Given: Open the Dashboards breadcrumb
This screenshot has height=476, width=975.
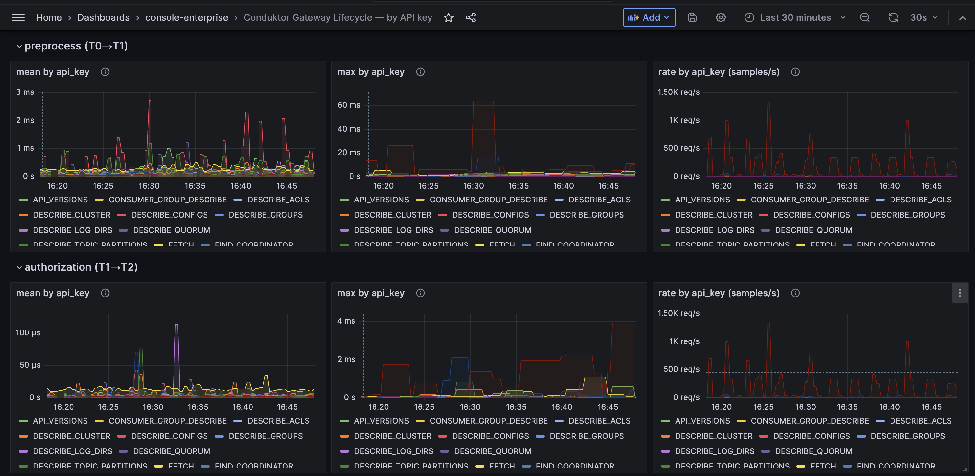Looking at the screenshot, I should click(103, 17).
